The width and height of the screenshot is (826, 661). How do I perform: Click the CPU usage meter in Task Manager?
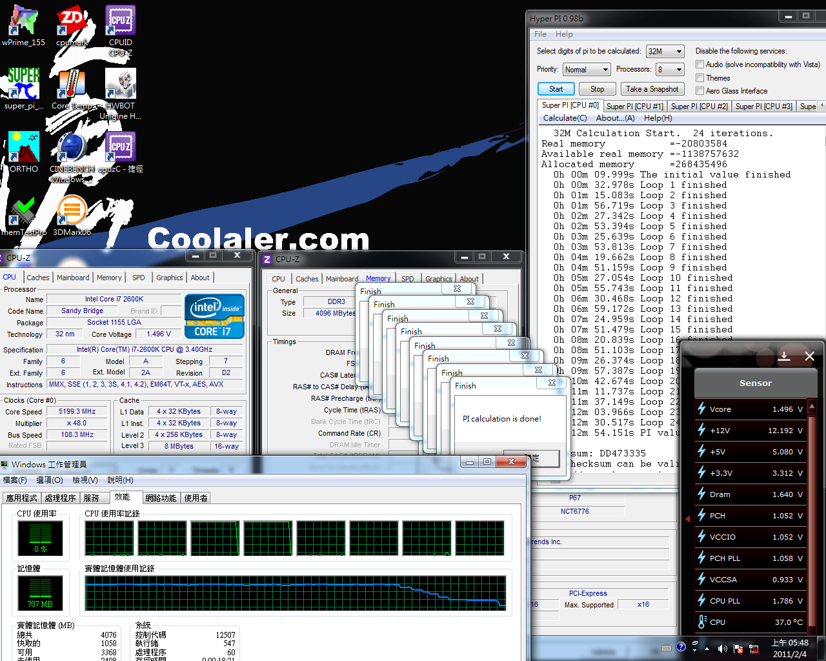click(40, 537)
